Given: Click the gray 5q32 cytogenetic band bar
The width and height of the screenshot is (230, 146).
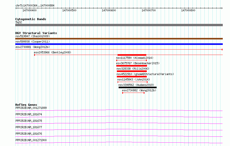Looking at the screenshot, I should [119, 25].
